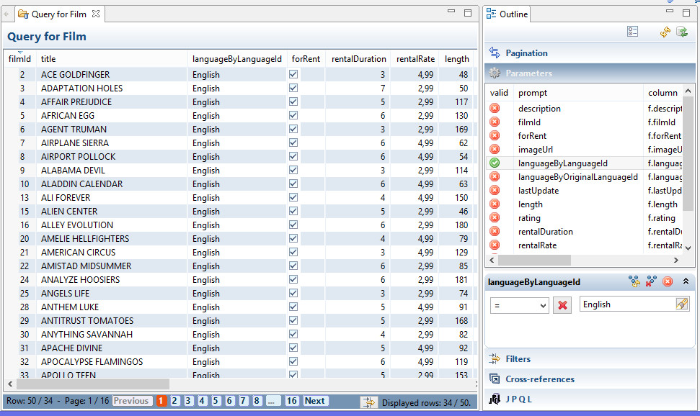Click the green valid icon for languageByLanguageId

[495, 163]
